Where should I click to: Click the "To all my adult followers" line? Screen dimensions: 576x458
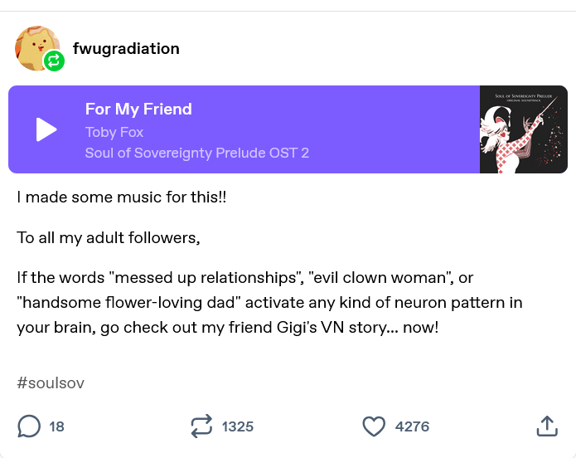(x=109, y=237)
